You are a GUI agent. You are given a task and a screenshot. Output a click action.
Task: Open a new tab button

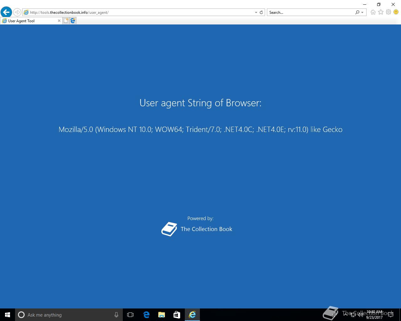click(66, 21)
